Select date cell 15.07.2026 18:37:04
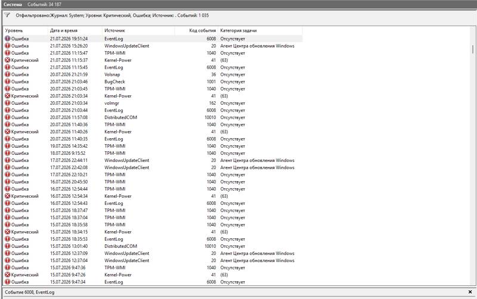 (x=69, y=217)
